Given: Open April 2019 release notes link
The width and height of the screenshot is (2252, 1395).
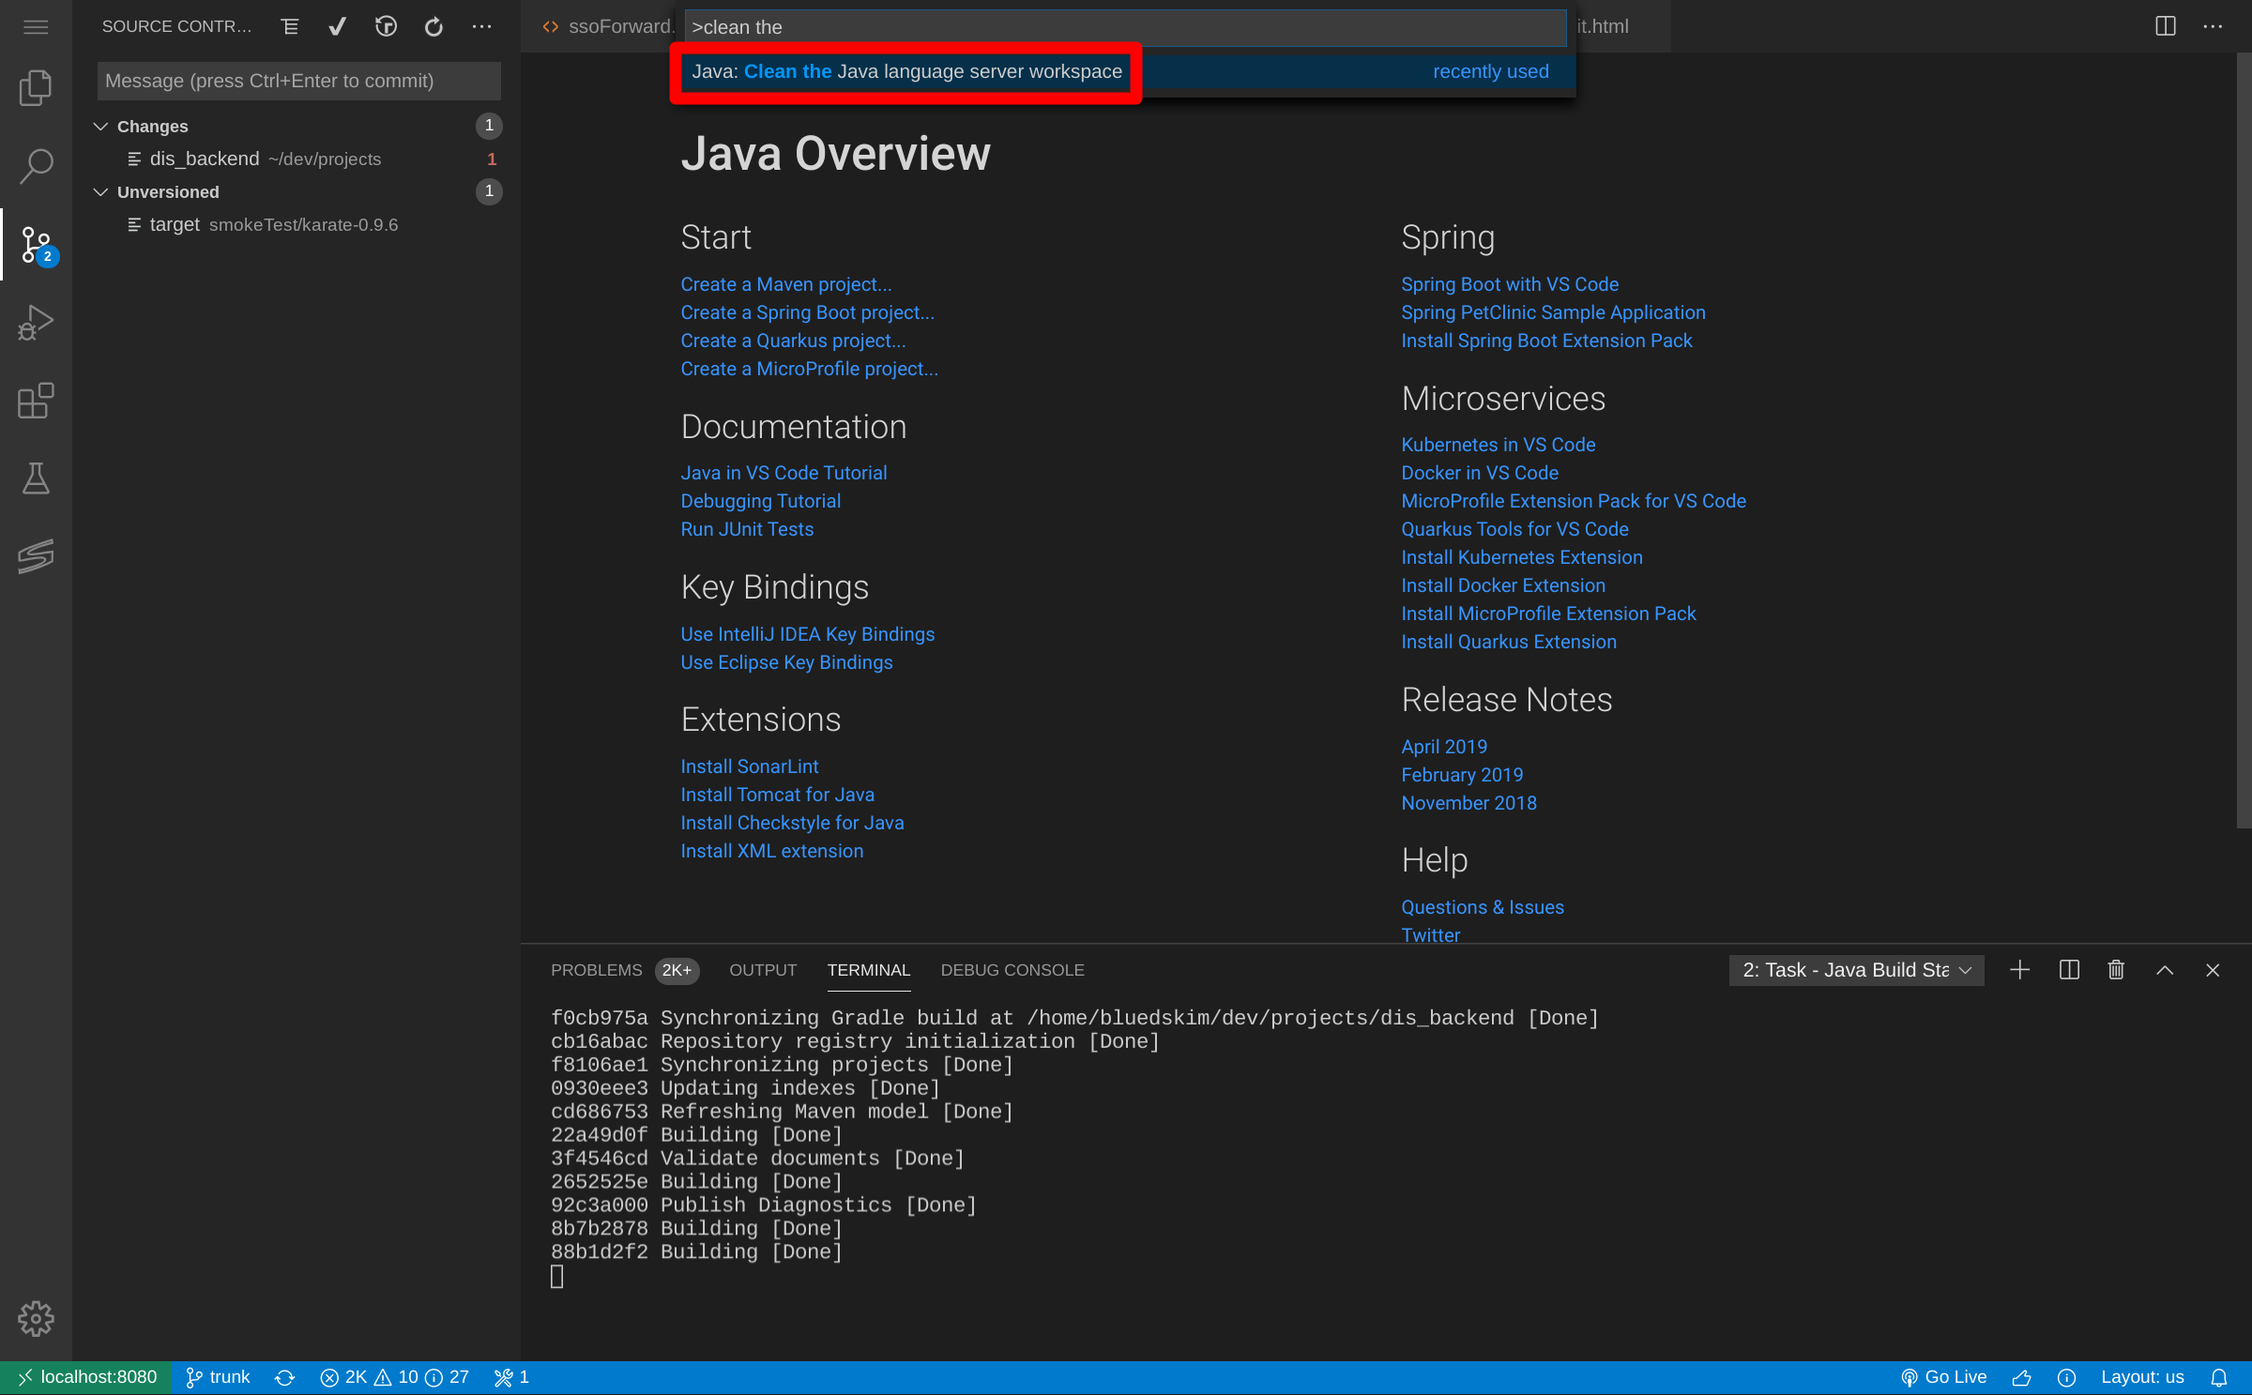Looking at the screenshot, I should (x=1444, y=747).
